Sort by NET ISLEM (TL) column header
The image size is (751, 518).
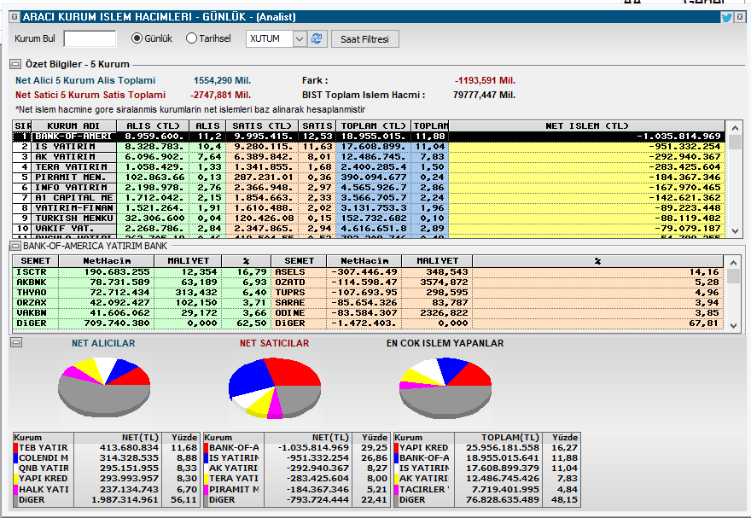pos(587,126)
